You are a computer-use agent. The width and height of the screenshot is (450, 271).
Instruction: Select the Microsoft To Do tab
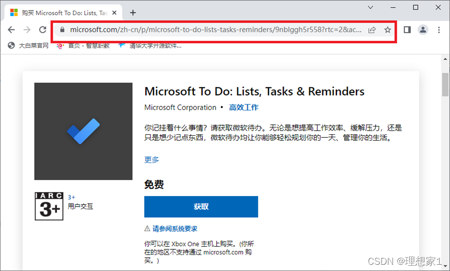(x=63, y=12)
